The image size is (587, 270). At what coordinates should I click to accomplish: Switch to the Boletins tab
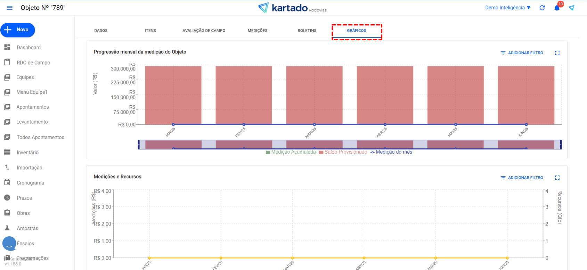pyautogui.click(x=307, y=31)
